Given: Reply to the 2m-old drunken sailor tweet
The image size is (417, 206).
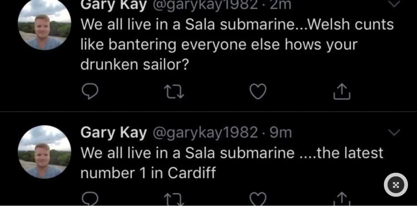Looking at the screenshot, I should 89,91.
